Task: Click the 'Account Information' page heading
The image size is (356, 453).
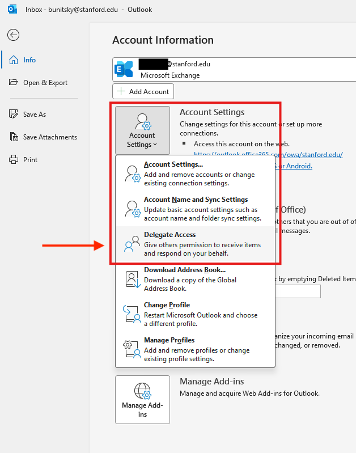Action: [163, 40]
